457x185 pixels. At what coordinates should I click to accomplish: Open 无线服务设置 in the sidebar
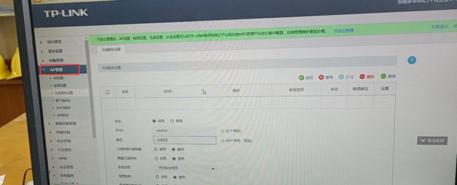pyautogui.click(x=63, y=93)
